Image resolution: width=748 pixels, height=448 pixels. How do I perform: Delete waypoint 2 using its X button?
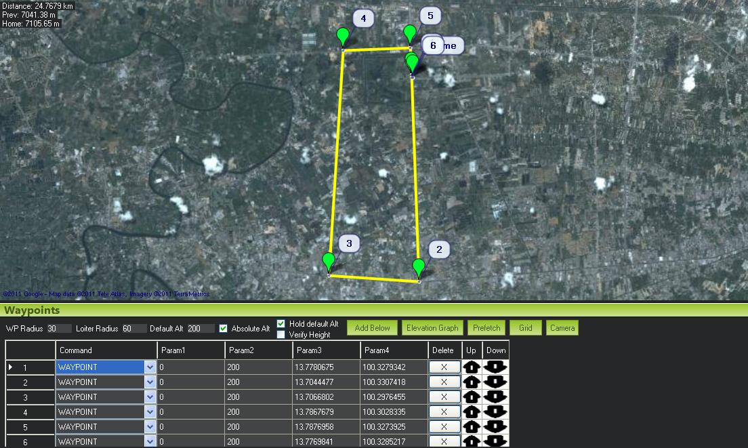point(444,382)
